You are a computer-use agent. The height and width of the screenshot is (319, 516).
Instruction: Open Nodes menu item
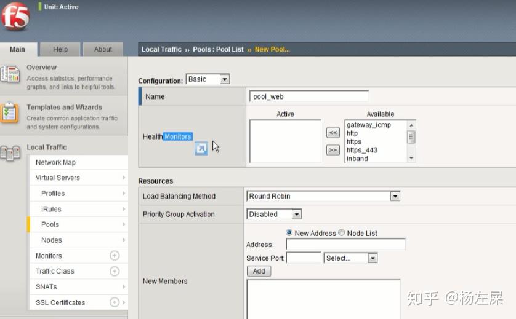point(51,240)
